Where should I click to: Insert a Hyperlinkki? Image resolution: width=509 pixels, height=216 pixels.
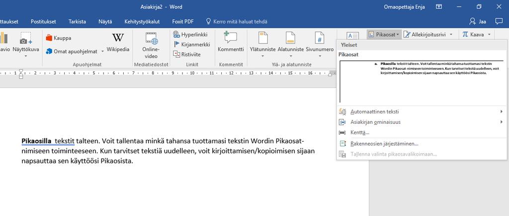pyautogui.click(x=190, y=34)
